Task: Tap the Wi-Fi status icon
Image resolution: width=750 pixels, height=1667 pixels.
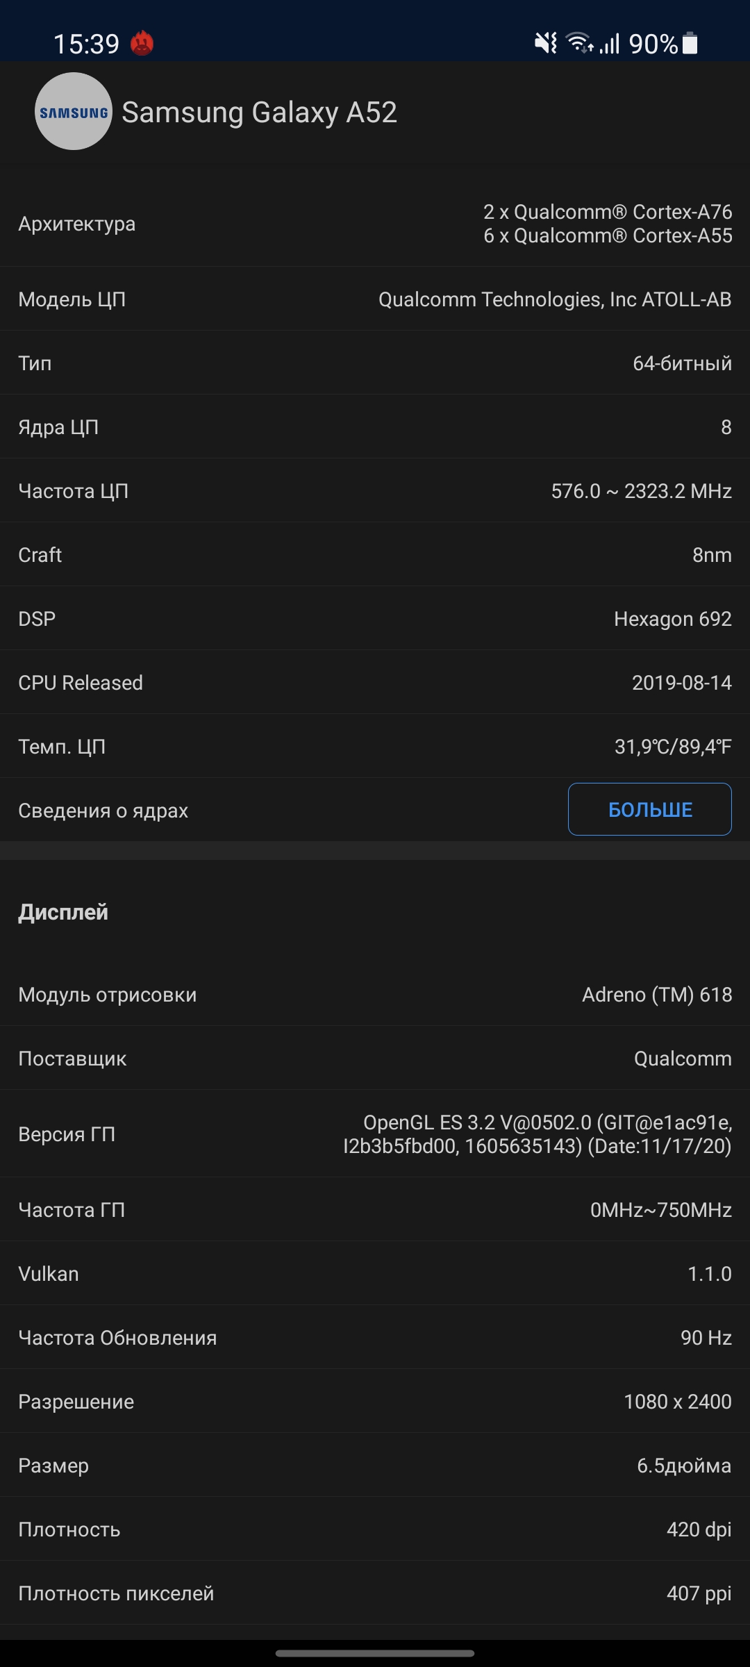Action: coord(579,43)
